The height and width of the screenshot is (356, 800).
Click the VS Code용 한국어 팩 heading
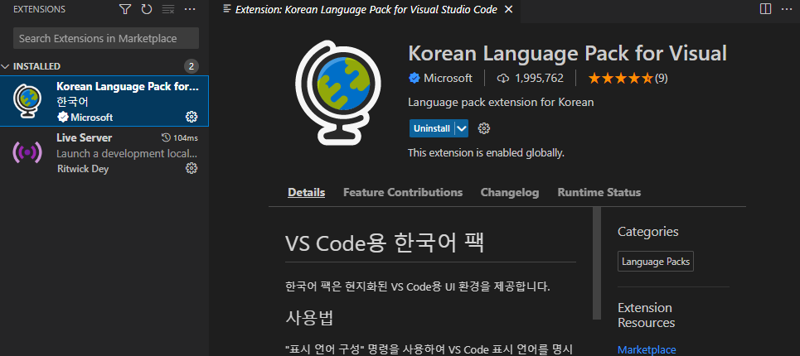coord(384,243)
